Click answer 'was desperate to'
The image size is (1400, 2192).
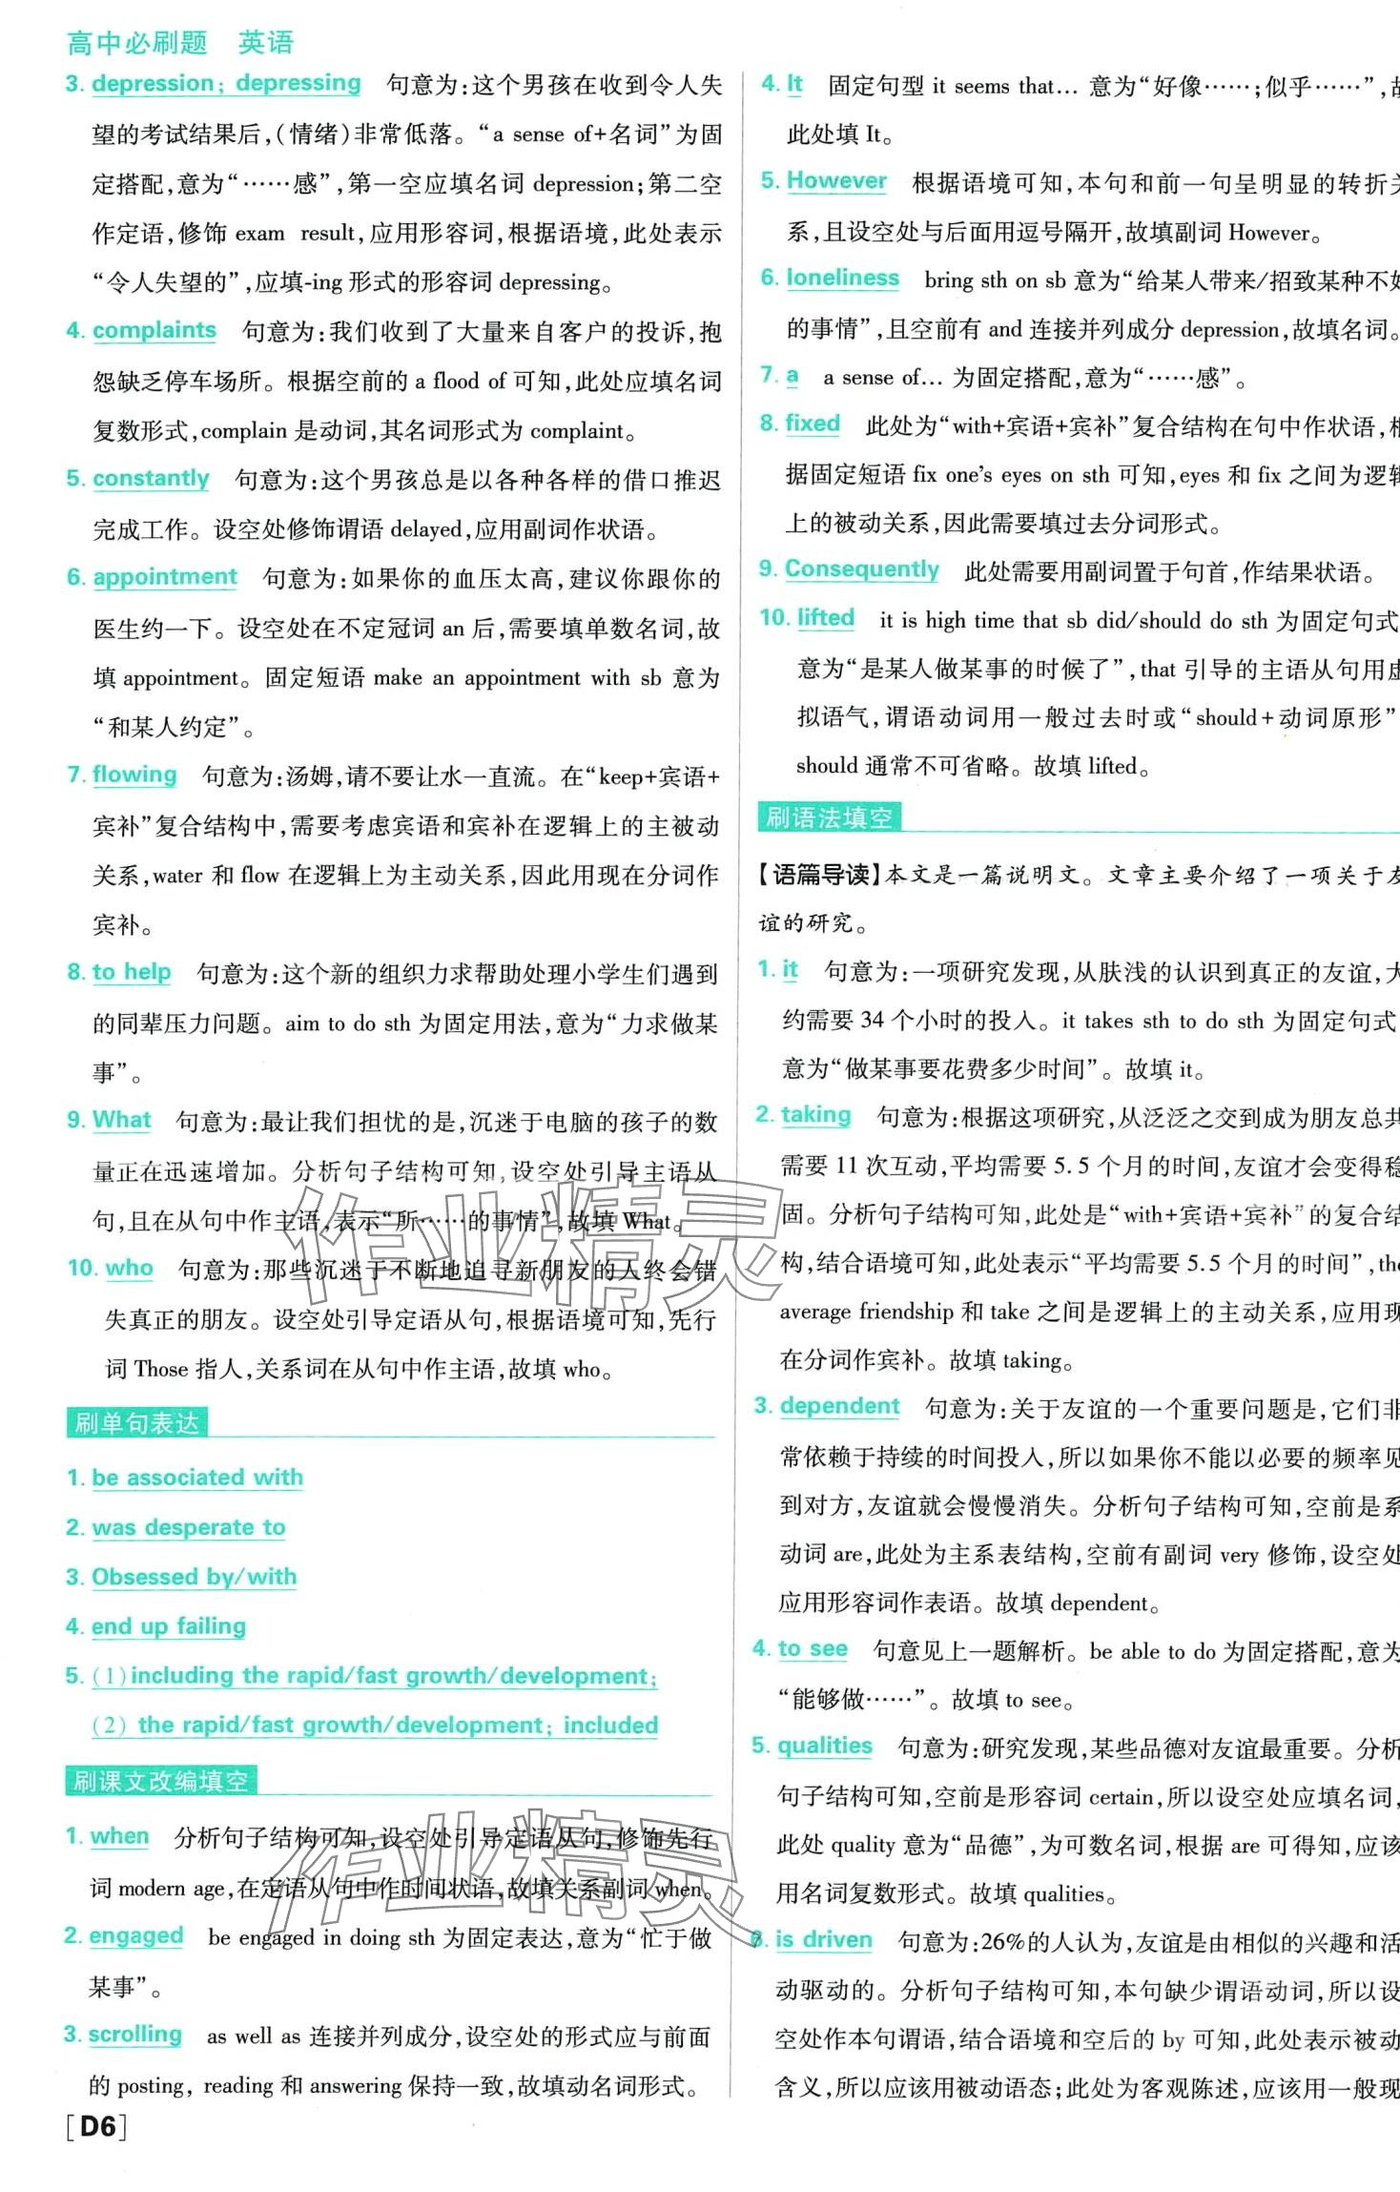pyautogui.click(x=189, y=1527)
